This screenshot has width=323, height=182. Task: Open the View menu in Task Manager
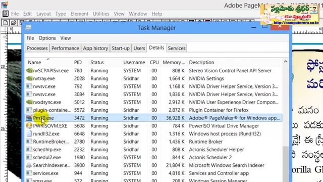pos(66,38)
